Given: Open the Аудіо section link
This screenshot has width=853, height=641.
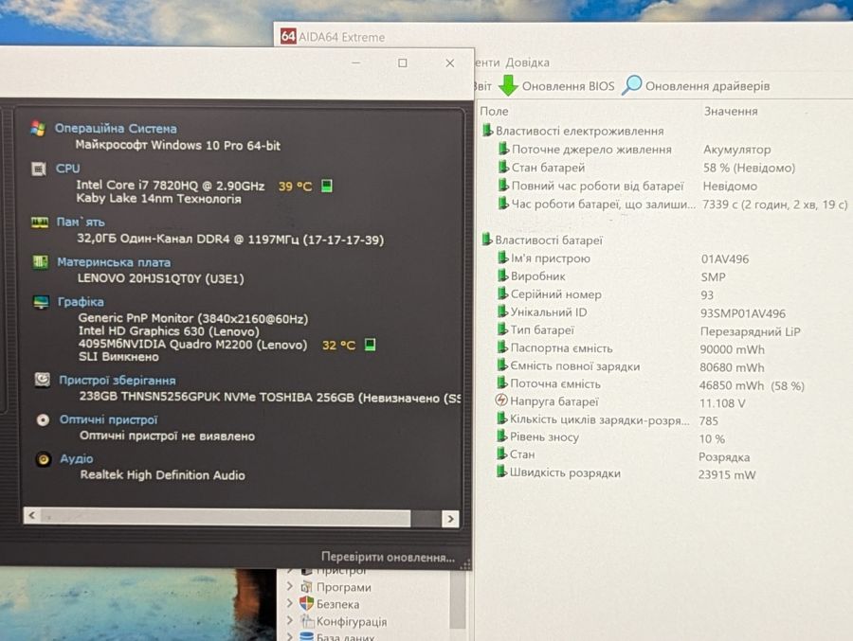Looking at the screenshot, I should 77,459.
